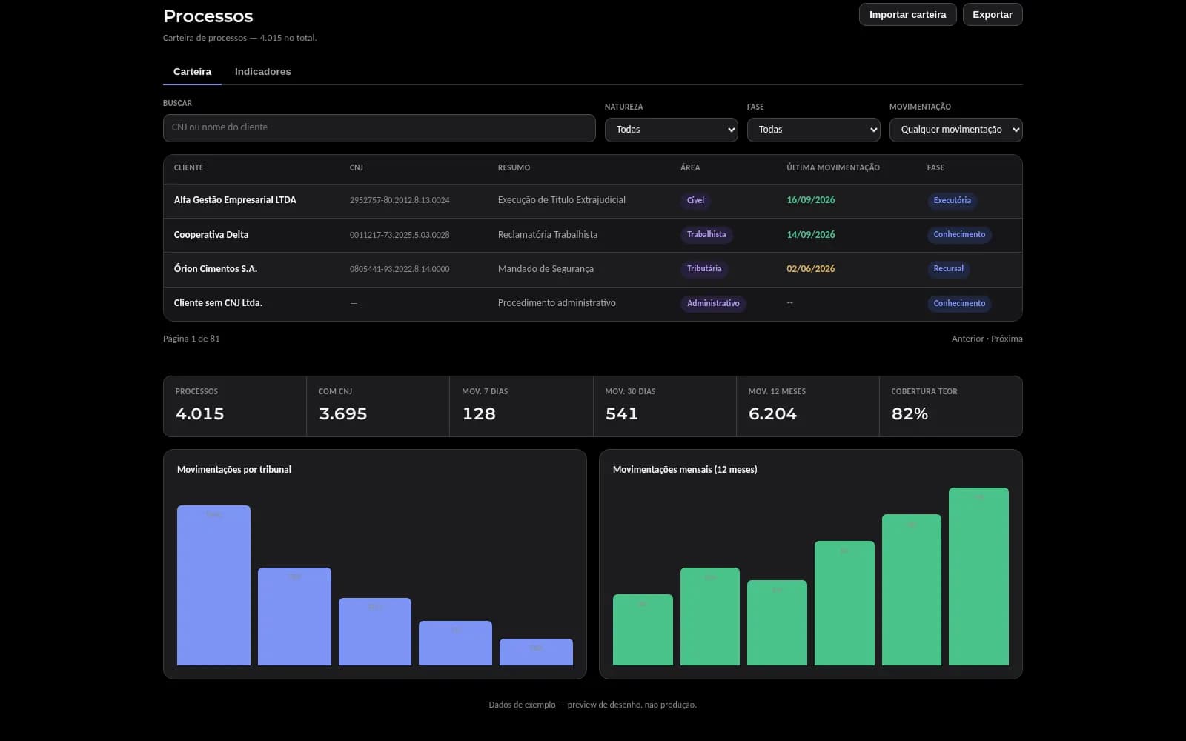Open the Natureza dropdown

pos(671,130)
